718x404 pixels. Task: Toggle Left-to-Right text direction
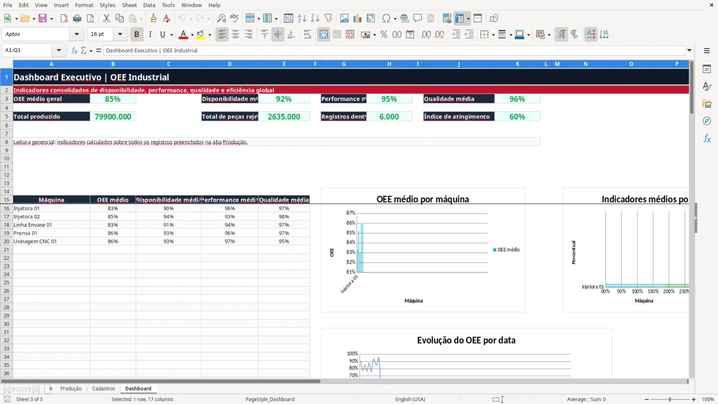tap(561, 35)
